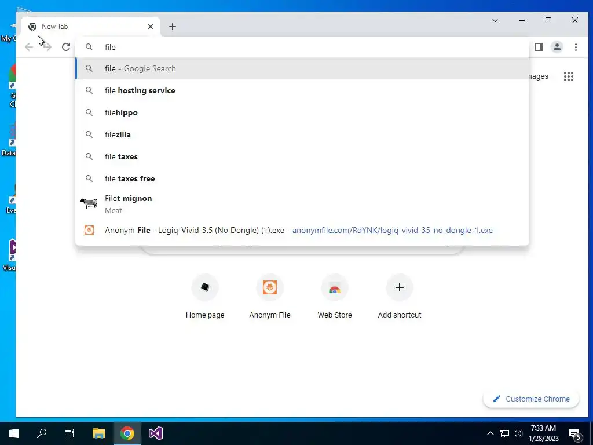The height and width of the screenshot is (445, 593).
Task: Open Chrome's three-dot menu
Action: pos(576,47)
